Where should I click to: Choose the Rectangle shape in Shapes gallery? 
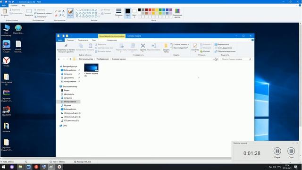[86, 10]
